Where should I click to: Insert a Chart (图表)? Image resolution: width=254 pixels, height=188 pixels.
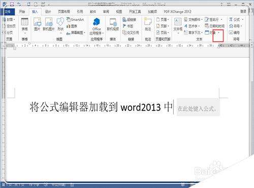tap(72, 26)
